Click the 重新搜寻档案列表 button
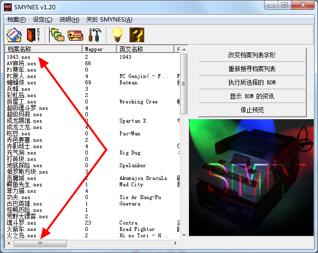318x253 pixels. coord(252,69)
